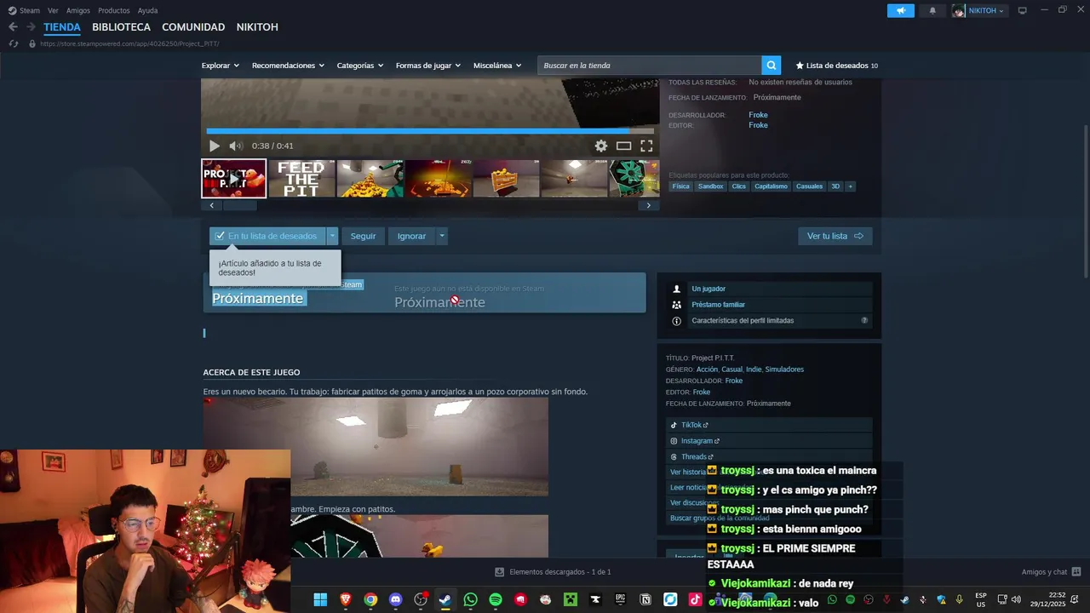Toggle En tu lista de deseados button
This screenshot has width=1090, height=613.
(267, 236)
